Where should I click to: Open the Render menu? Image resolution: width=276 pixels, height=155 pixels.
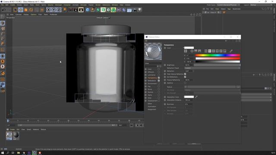click(x=98, y=5)
